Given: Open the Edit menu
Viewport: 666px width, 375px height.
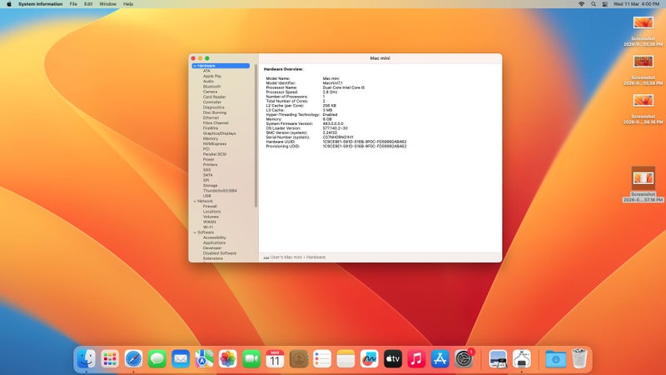Looking at the screenshot, I should point(88,4).
